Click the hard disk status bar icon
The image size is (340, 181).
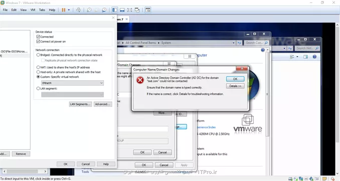(x=290, y=179)
